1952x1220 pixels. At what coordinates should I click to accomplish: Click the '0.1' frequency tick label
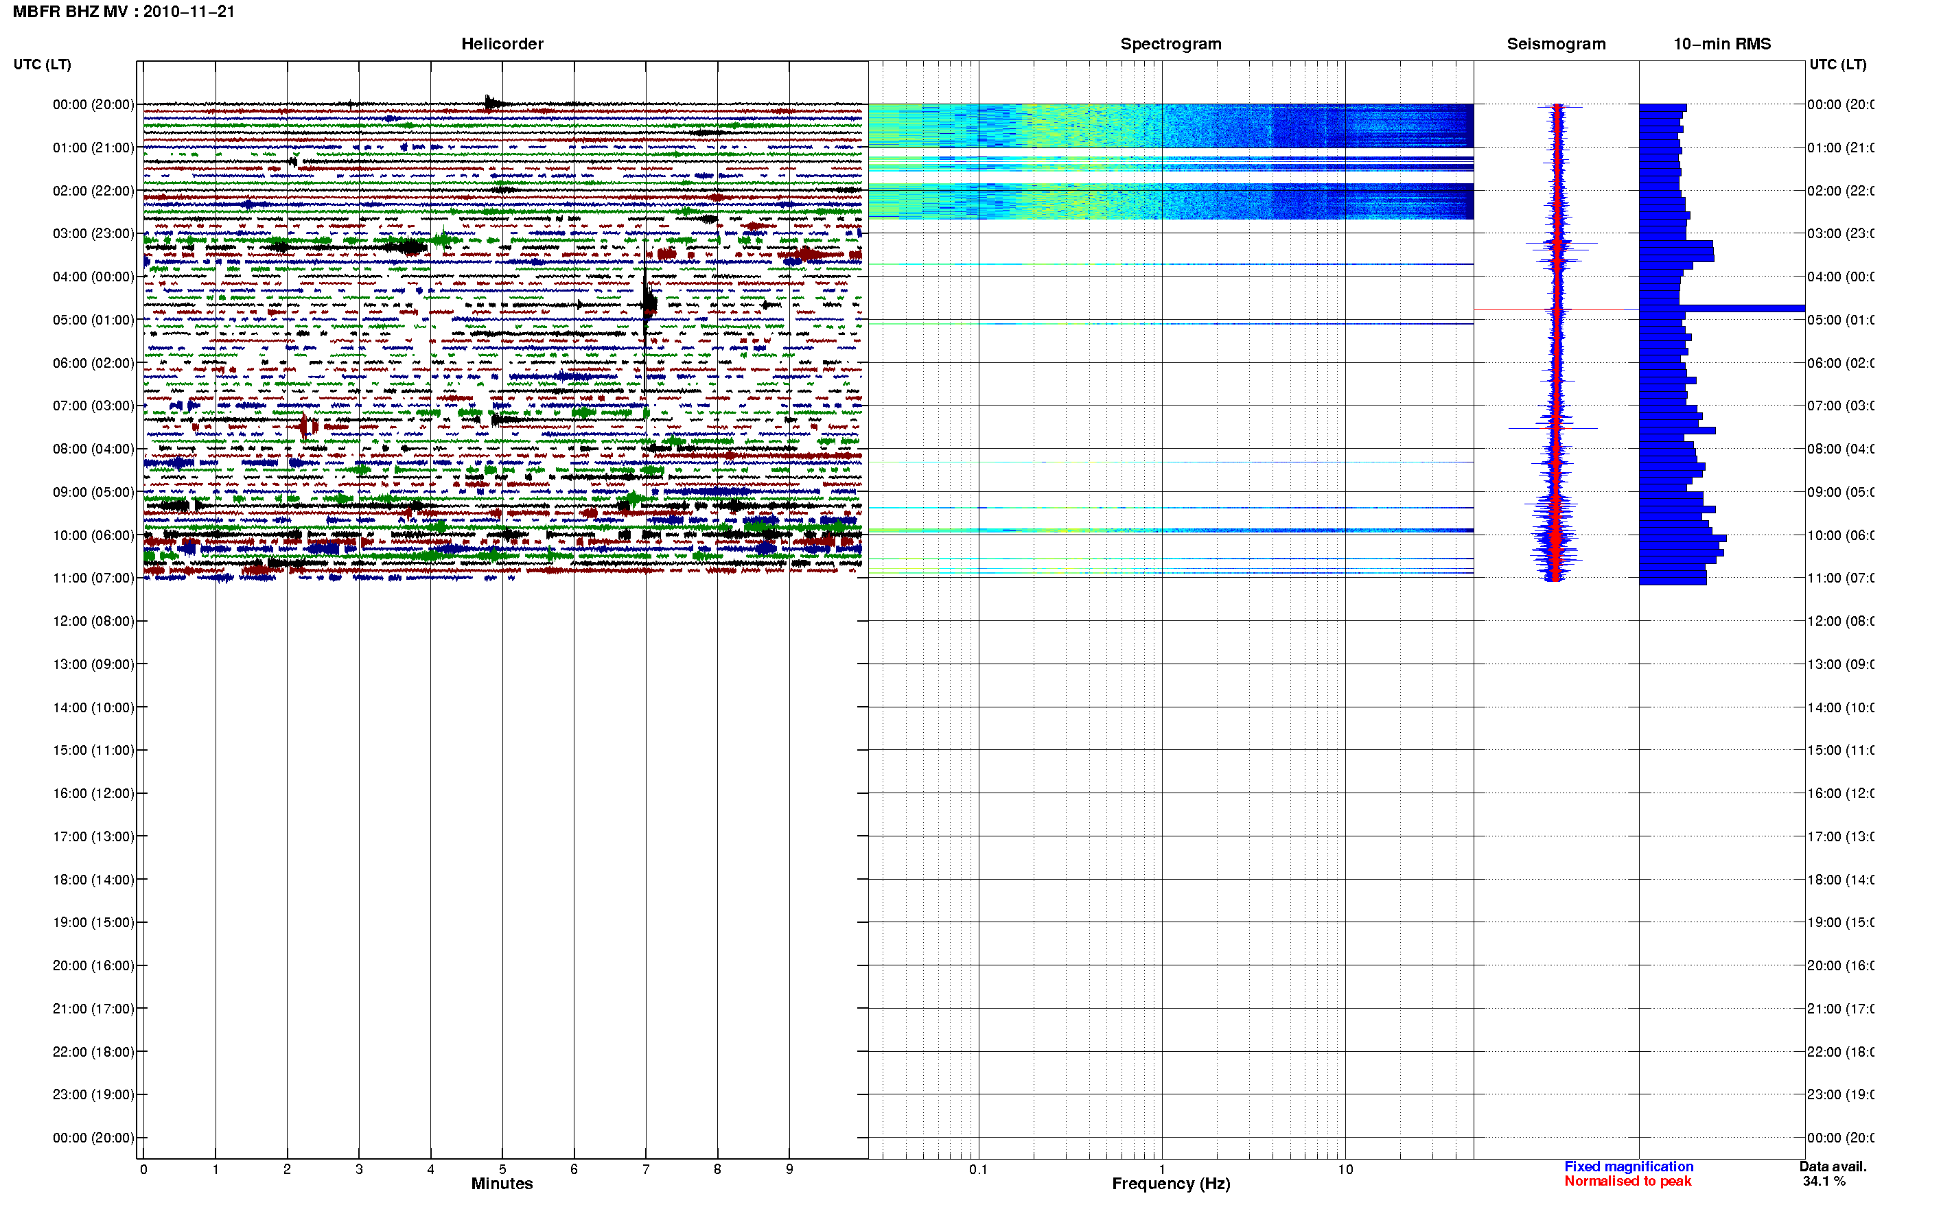(x=978, y=1169)
